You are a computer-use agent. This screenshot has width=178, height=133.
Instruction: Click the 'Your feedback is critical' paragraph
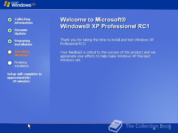click(108, 56)
